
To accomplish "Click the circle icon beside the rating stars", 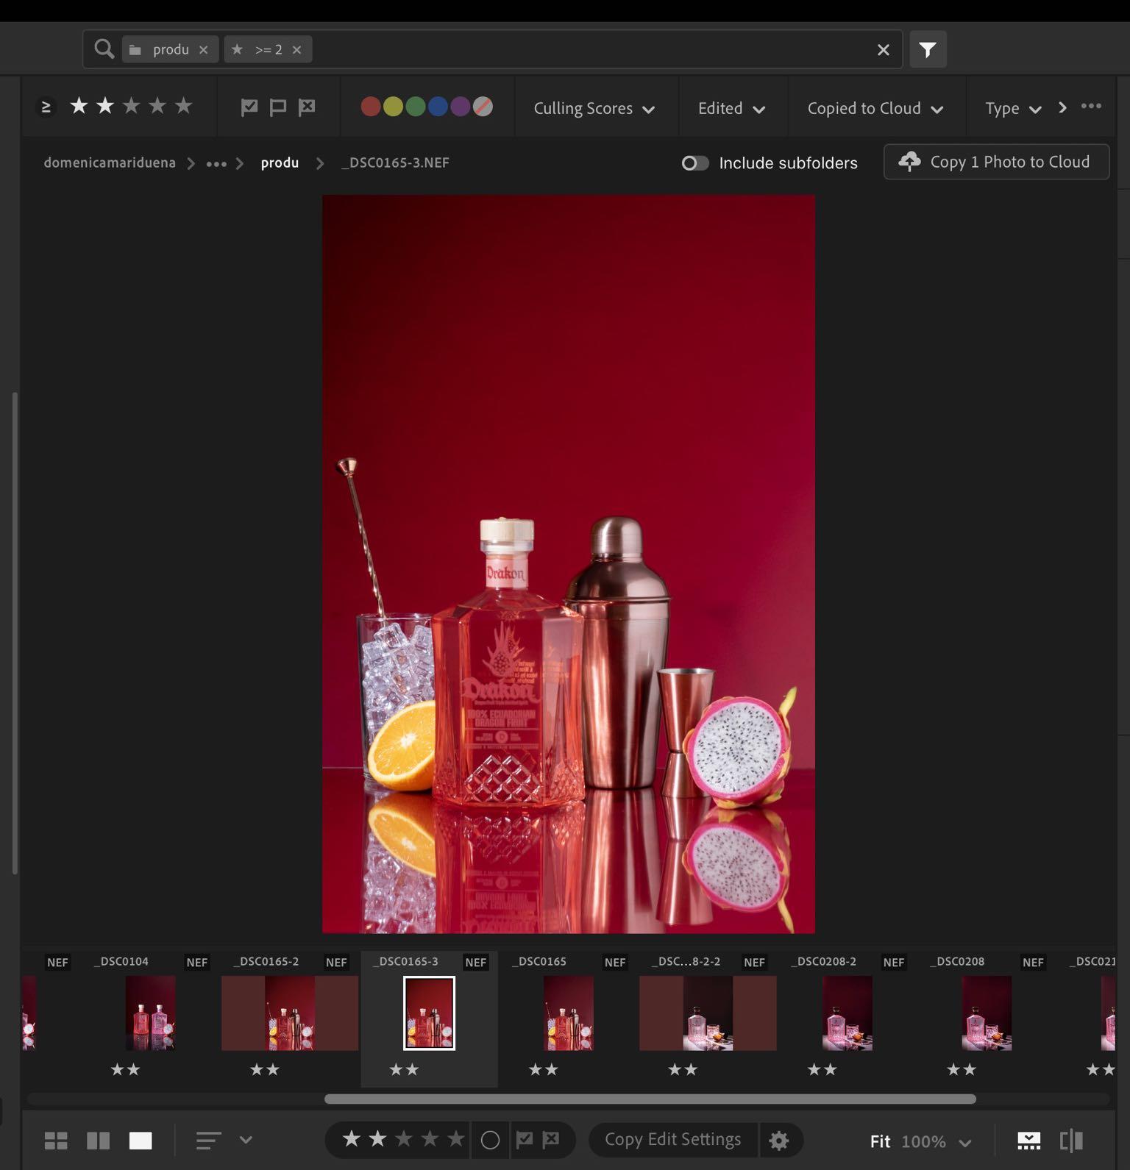I will tap(490, 1140).
